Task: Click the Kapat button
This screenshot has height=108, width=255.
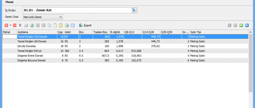Action: [x=85, y=25]
